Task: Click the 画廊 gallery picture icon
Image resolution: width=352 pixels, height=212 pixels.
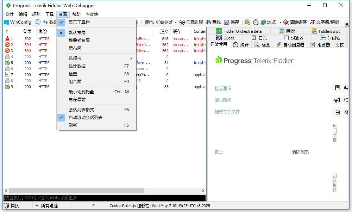Action: tap(282, 31)
